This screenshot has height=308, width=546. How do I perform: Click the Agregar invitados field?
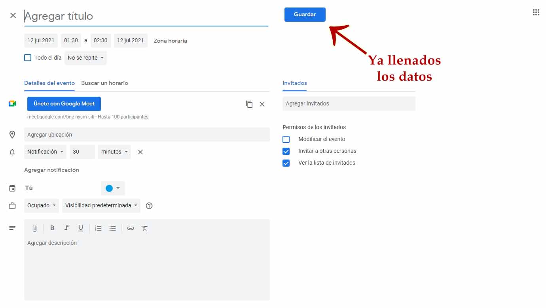(349, 103)
